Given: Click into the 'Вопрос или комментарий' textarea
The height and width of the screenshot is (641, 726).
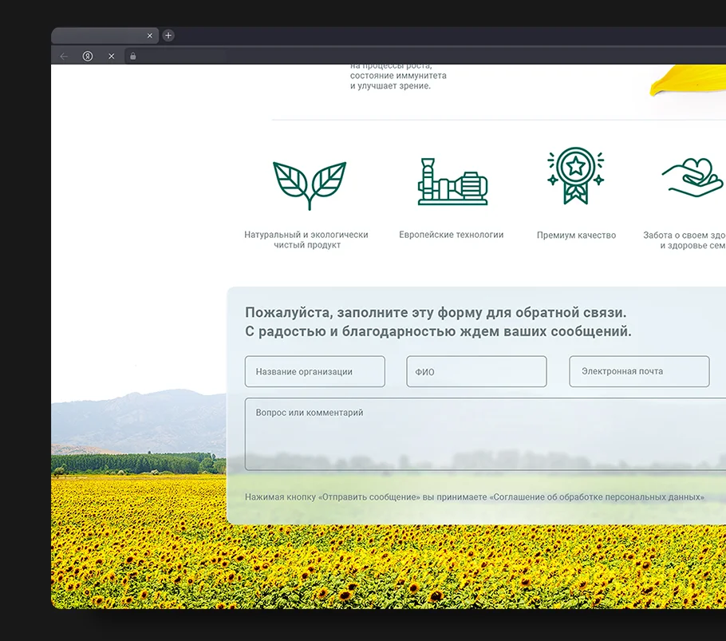Looking at the screenshot, I should [x=485, y=434].
